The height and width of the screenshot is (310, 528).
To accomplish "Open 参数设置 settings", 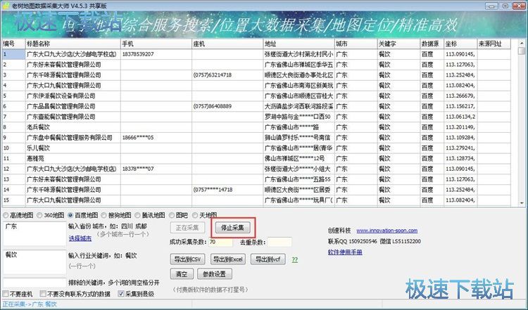I will click(215, 274).
